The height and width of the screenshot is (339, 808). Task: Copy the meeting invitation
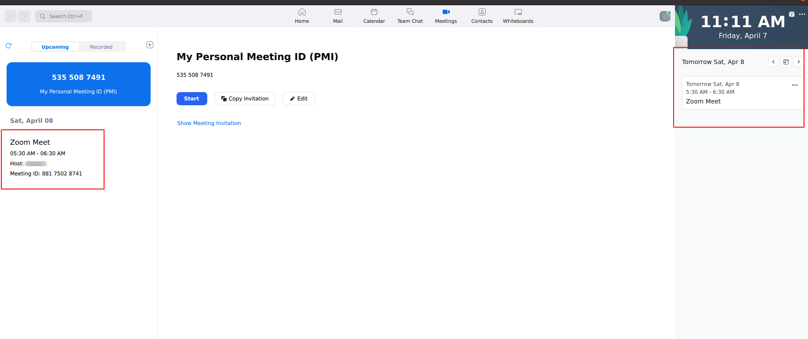[x=245, y=99]
